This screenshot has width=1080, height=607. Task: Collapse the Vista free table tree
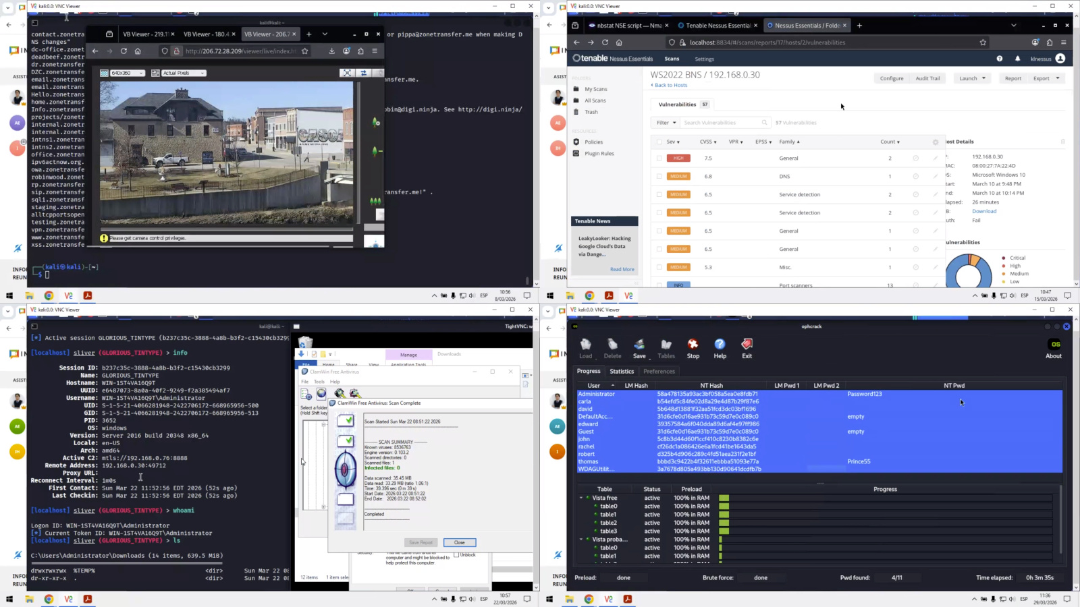click(x=581, y=498)
